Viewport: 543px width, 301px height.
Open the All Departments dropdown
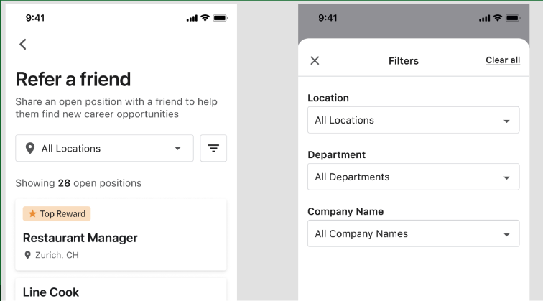click(x=413, y=177)
